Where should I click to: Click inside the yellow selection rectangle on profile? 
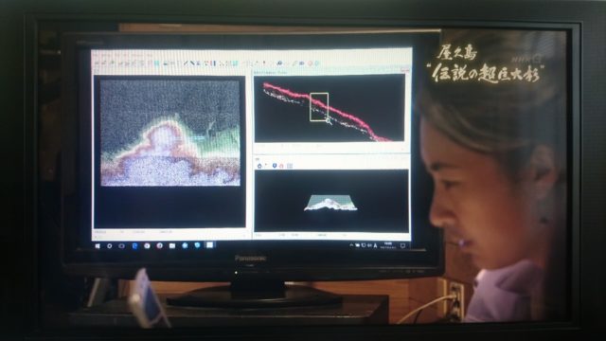pos(319,107)
